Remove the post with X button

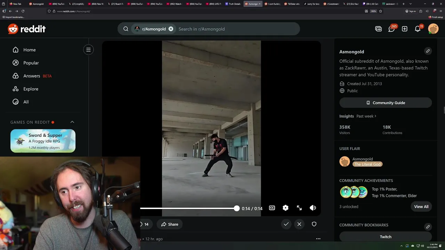[x=299, y=224]
